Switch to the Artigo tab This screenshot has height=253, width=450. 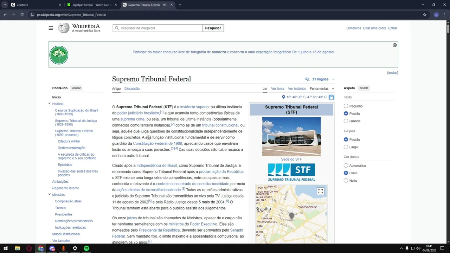tap(116, 89)
